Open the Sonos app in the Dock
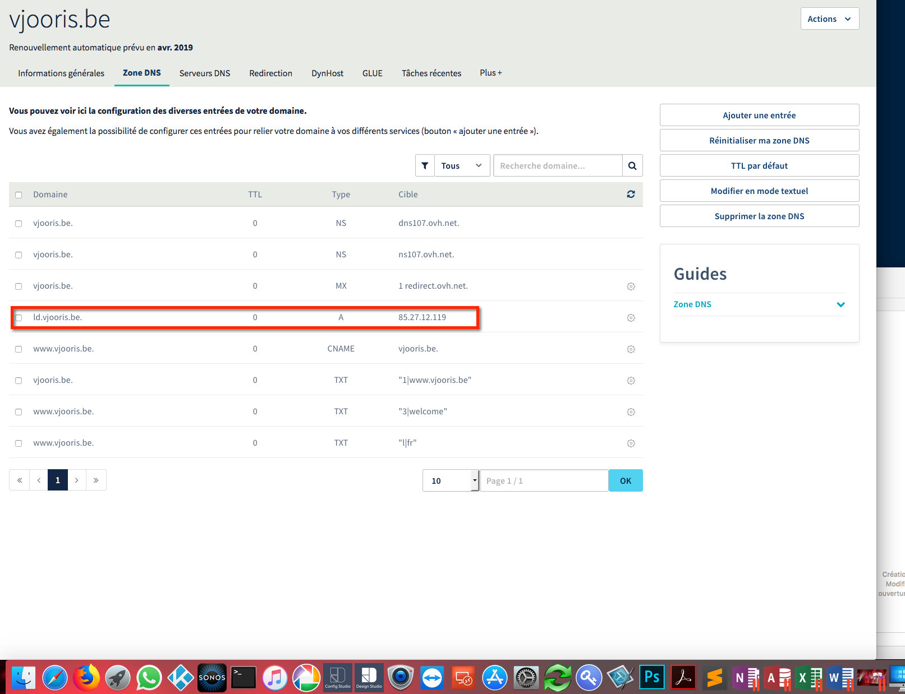 point(212,678)
